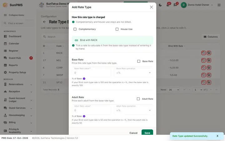Open the page number dropdown
Image resolution: width=225 pixels, height=141 pixels.
(198, 90)
